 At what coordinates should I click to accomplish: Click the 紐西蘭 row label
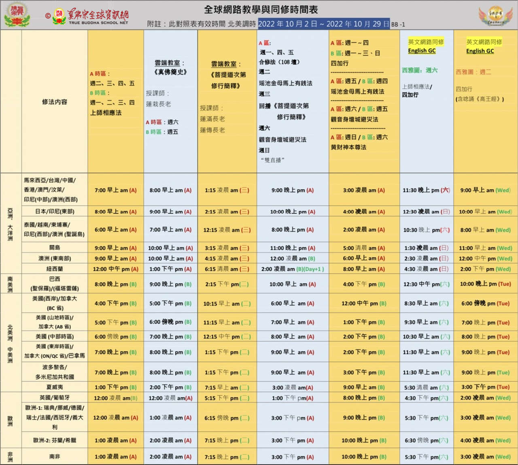[55, 269]
